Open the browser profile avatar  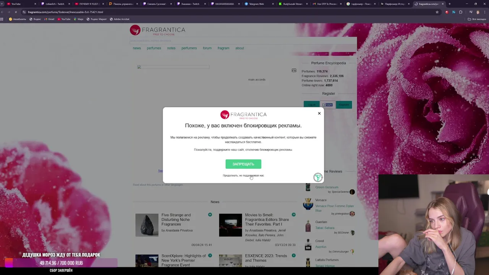(x=478, y=12)
